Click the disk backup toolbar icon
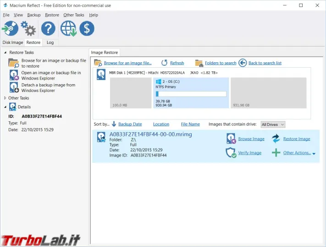The width and height of the screenshot is (326, 247). click(10, 28)
